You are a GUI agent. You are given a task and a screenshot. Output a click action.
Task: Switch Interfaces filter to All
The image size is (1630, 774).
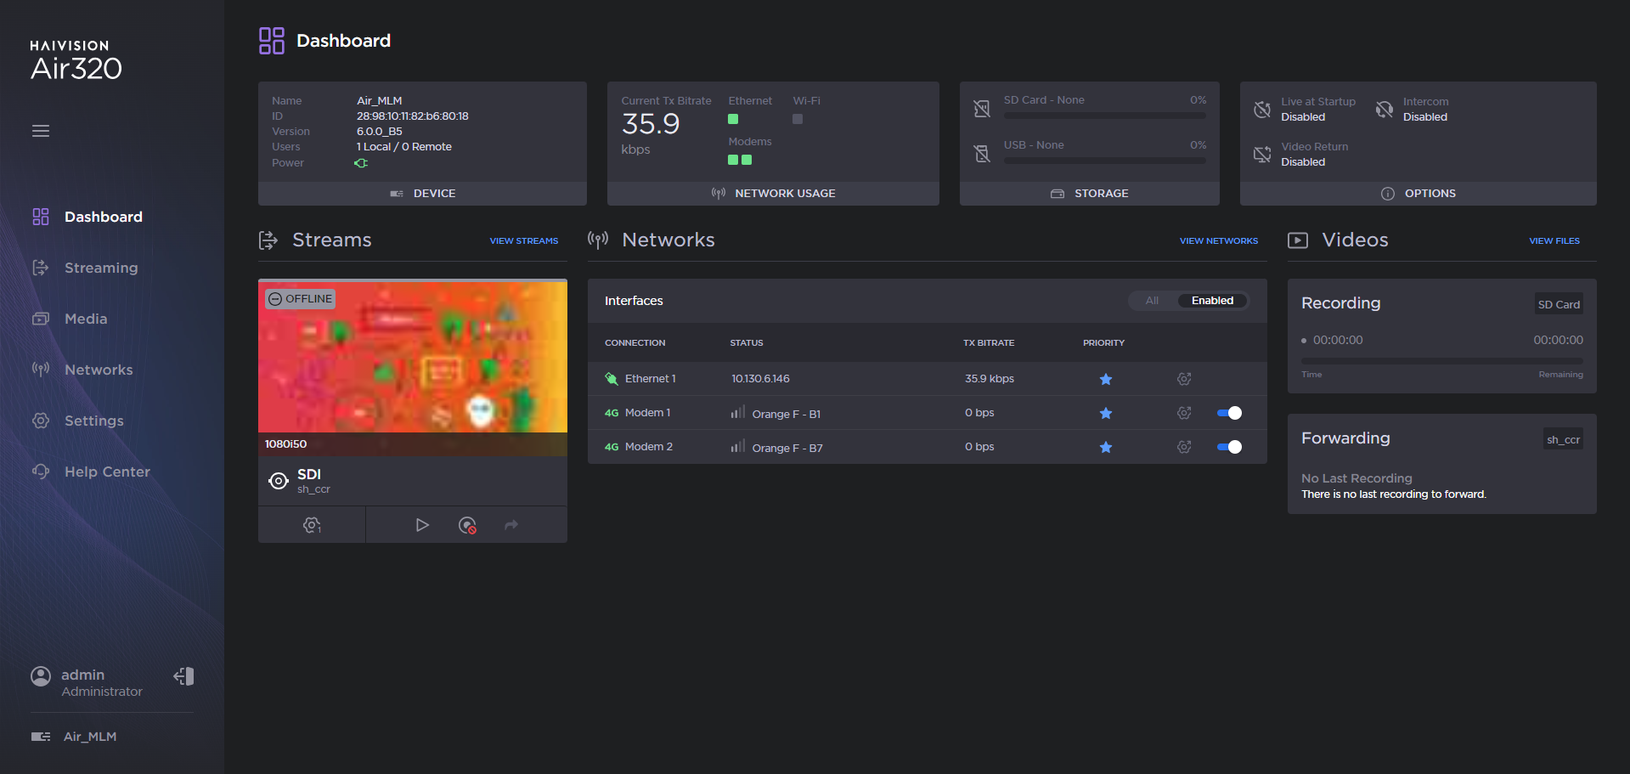(1152, 301)
